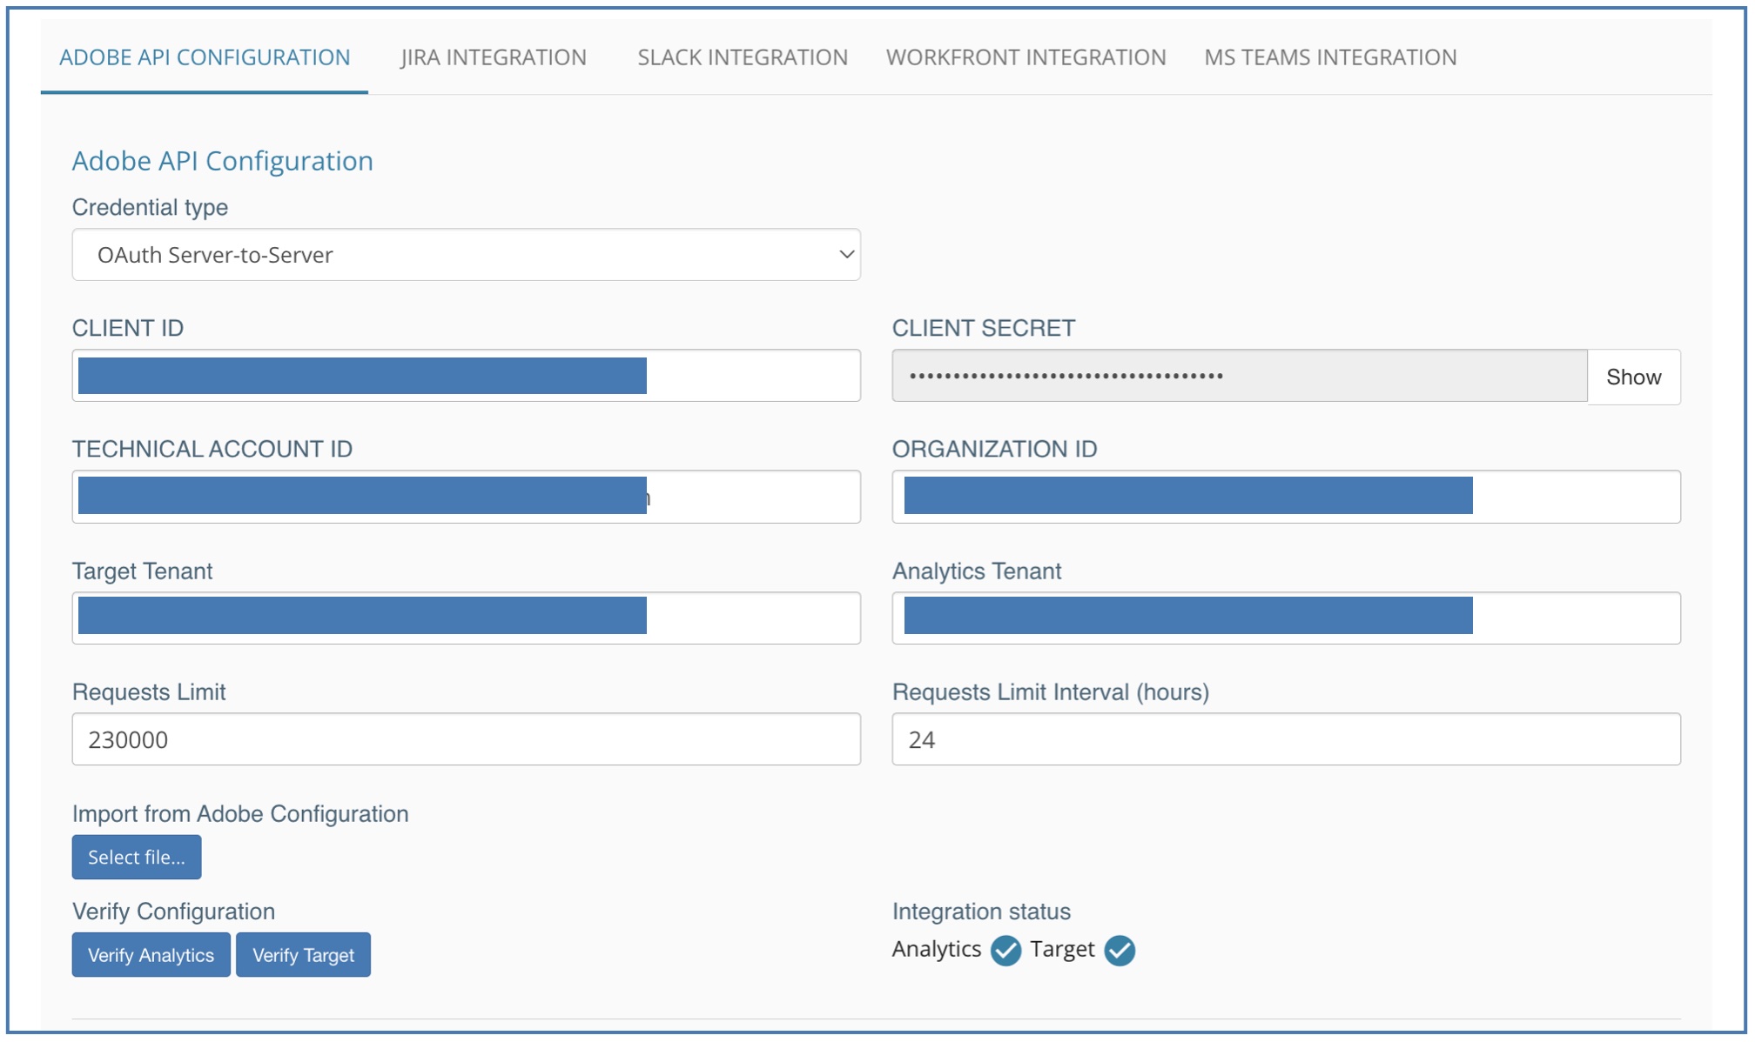Open the MS Teams Integration tab
Viewport: 1755px width, 1042px height.
1330,57
